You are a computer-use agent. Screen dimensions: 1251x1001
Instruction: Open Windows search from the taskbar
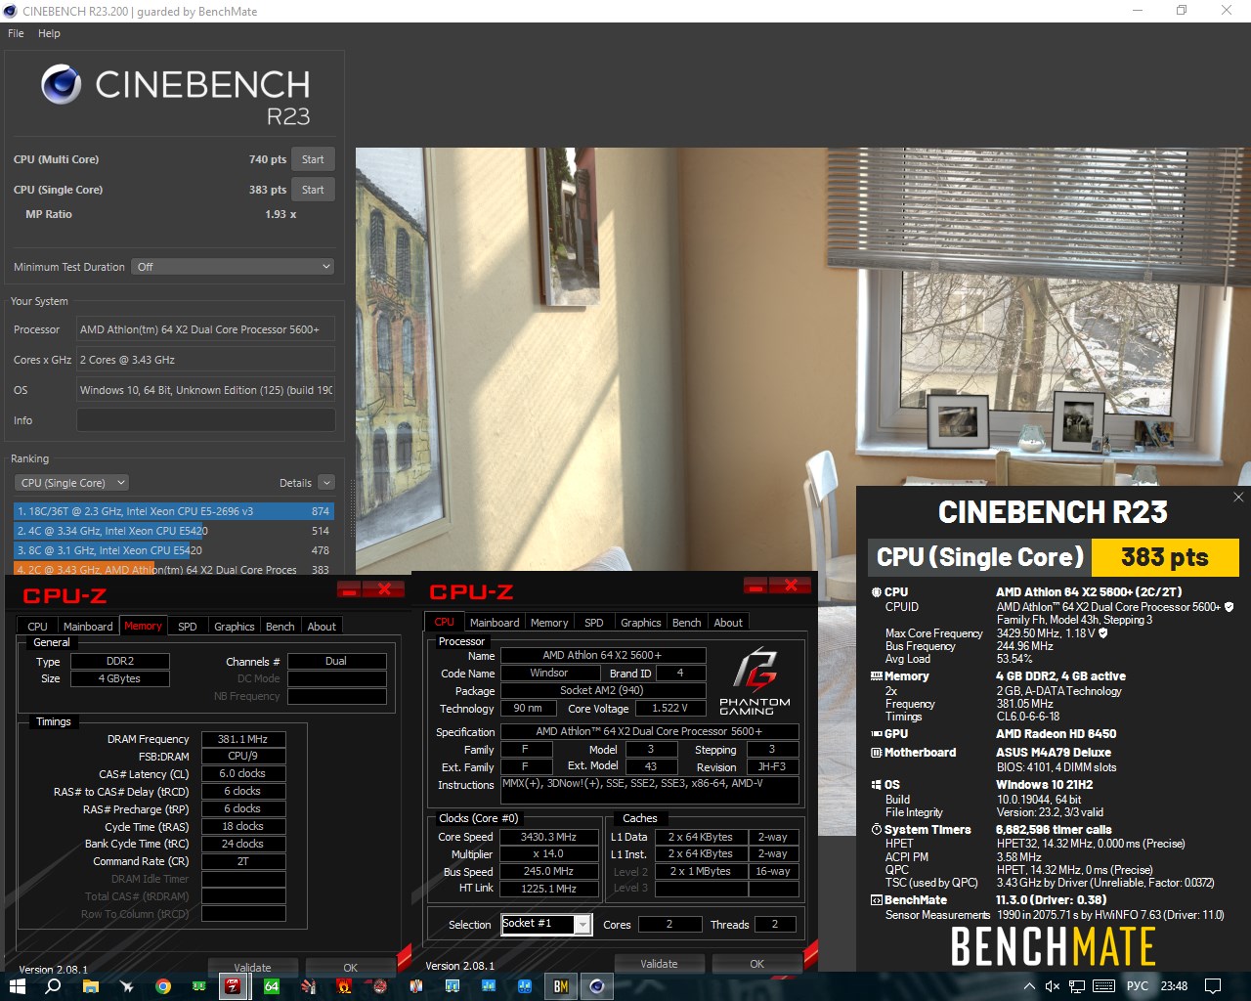click(54, 986)
